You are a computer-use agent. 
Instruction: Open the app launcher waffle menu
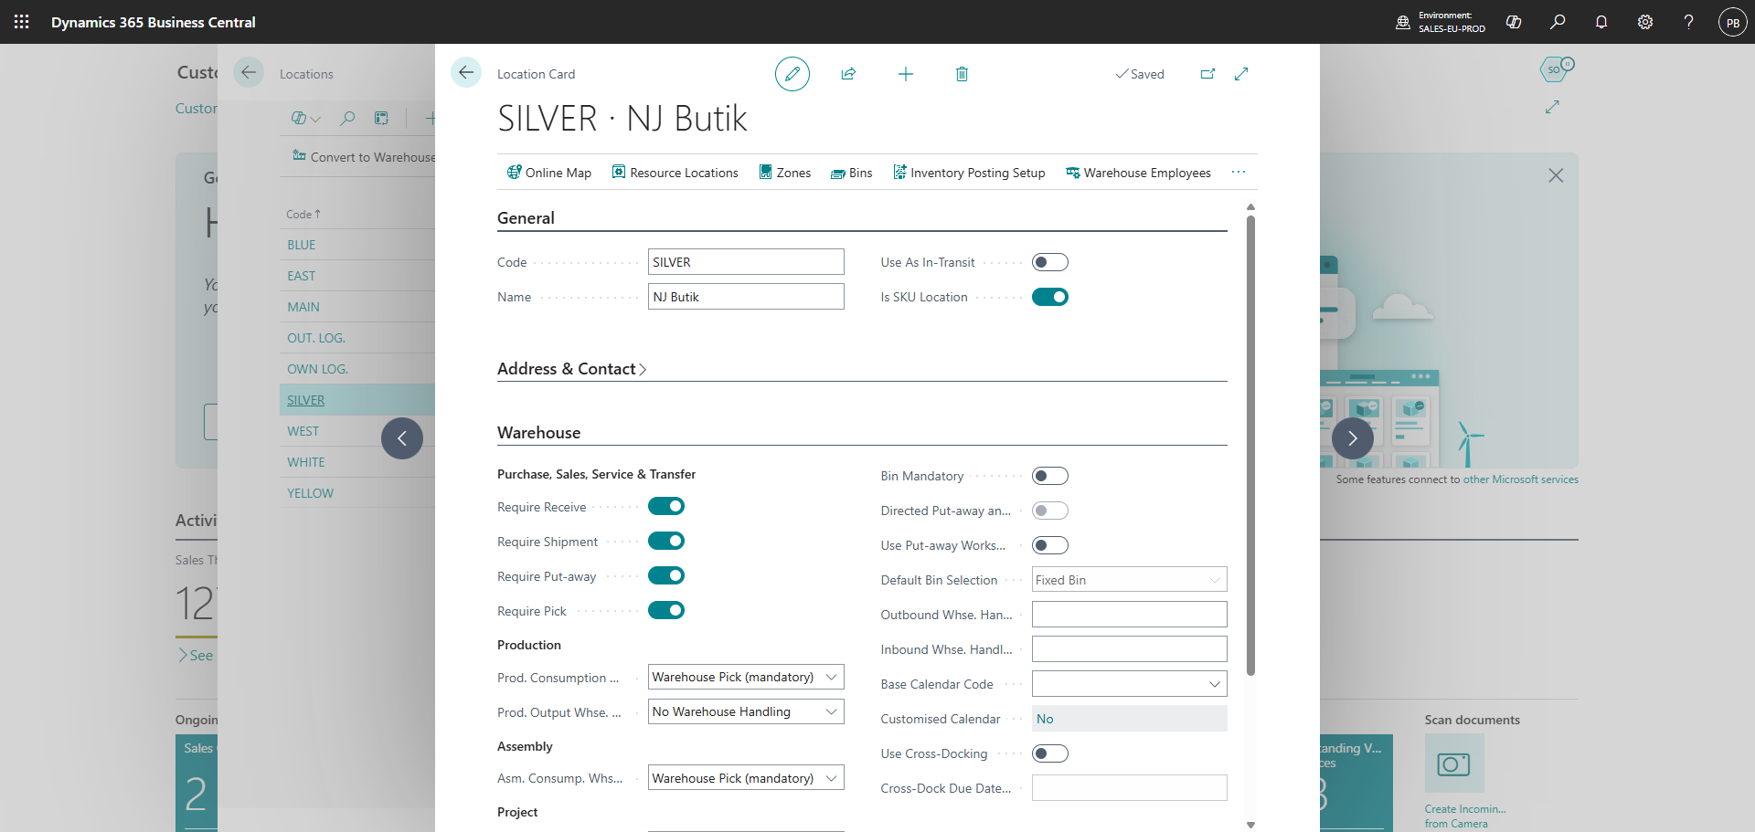pos(22,22)
